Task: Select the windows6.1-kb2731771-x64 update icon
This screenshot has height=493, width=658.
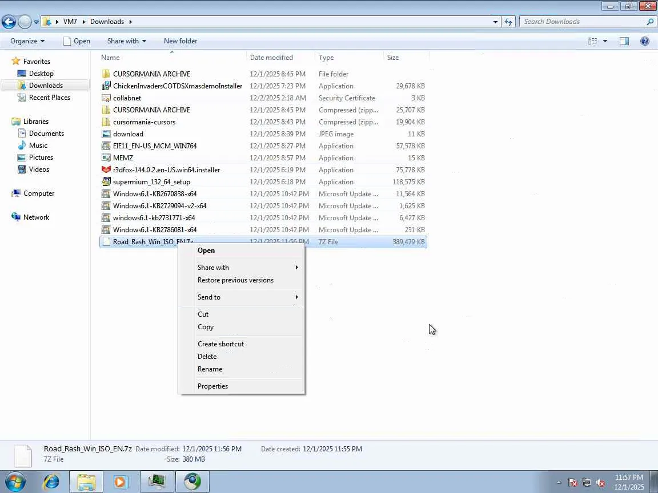Action: [x=106, y=218]
